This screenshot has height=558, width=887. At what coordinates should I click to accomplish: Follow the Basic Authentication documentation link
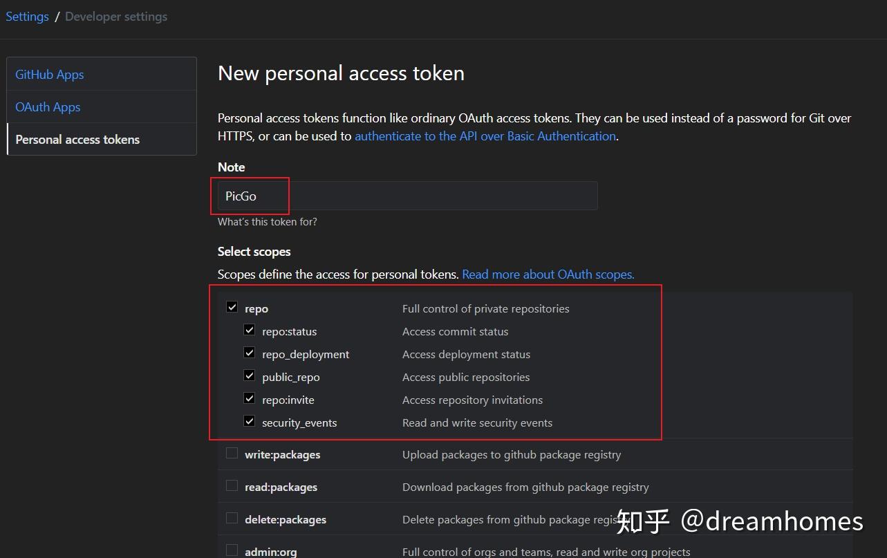click(485, 136)
